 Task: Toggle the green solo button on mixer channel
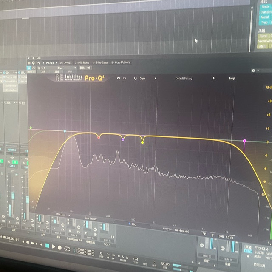15,162
